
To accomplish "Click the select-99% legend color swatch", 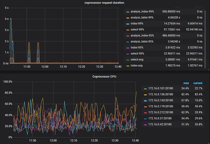I will tap(128, 30).
